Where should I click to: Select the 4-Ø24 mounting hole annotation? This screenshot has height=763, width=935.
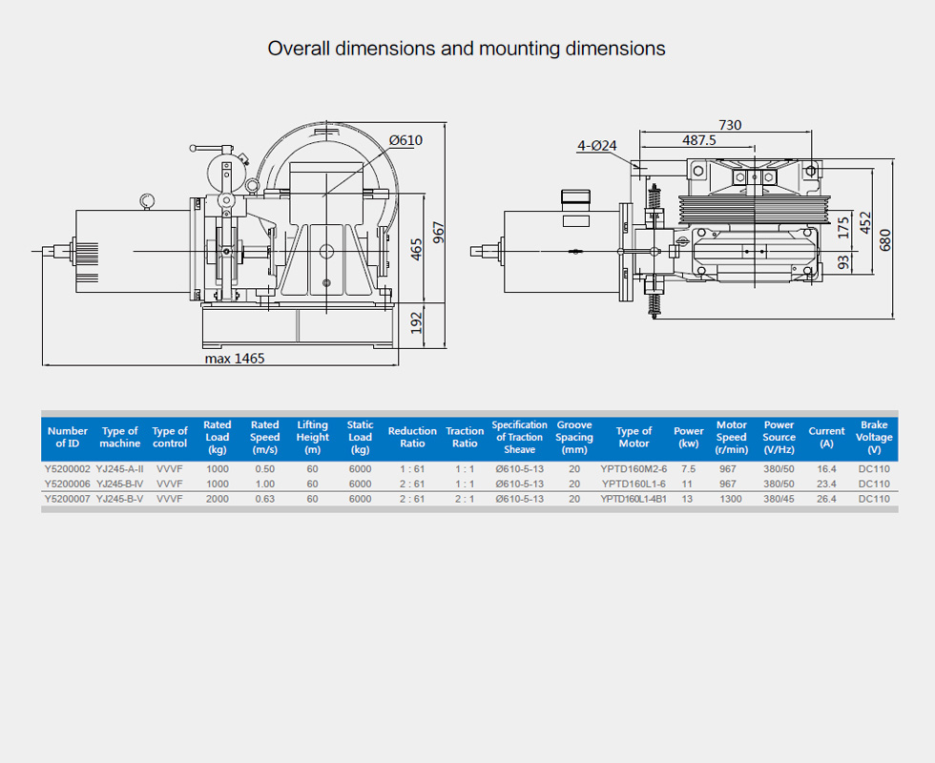(597, 145)
